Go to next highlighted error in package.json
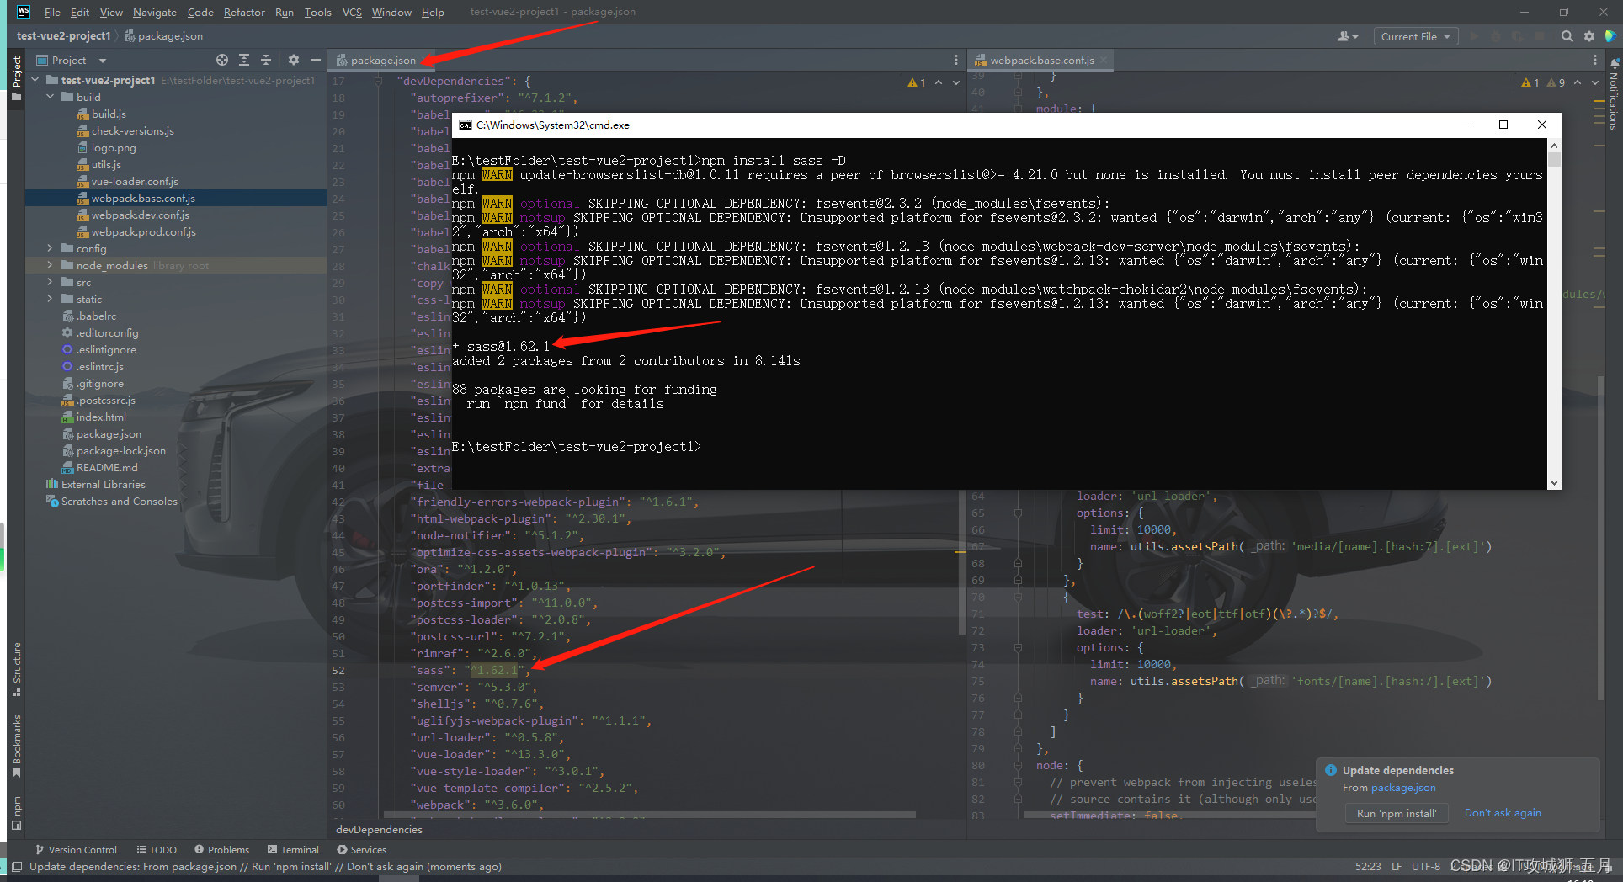Viewport: 1623px width, 882px height. 956,82
